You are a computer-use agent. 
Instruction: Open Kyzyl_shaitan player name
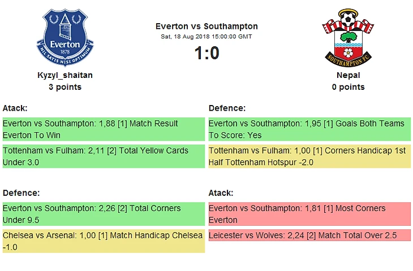(65, 75)
